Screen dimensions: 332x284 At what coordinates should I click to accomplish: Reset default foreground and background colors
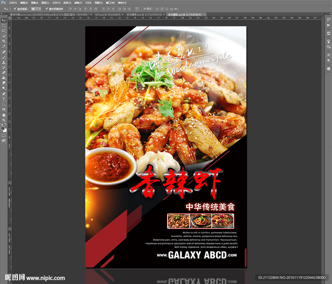pos(2,124)
